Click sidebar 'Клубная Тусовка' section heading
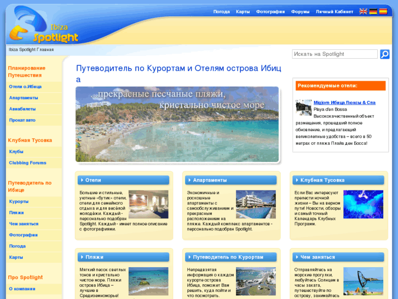The height and width of the screenshot is (299, 398). click(x=30, y=140)
